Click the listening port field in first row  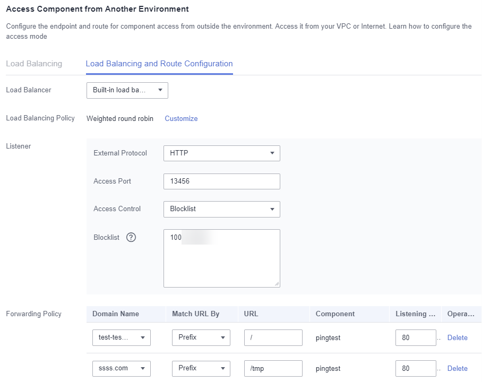pos(415,338)
